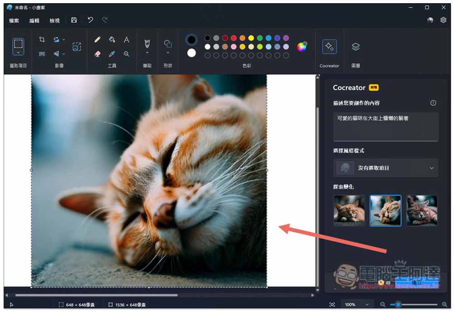The height and width of the screenshot is (312, 454).
Task: Click the scroll left arrow
Action: (x=7, y=295)
